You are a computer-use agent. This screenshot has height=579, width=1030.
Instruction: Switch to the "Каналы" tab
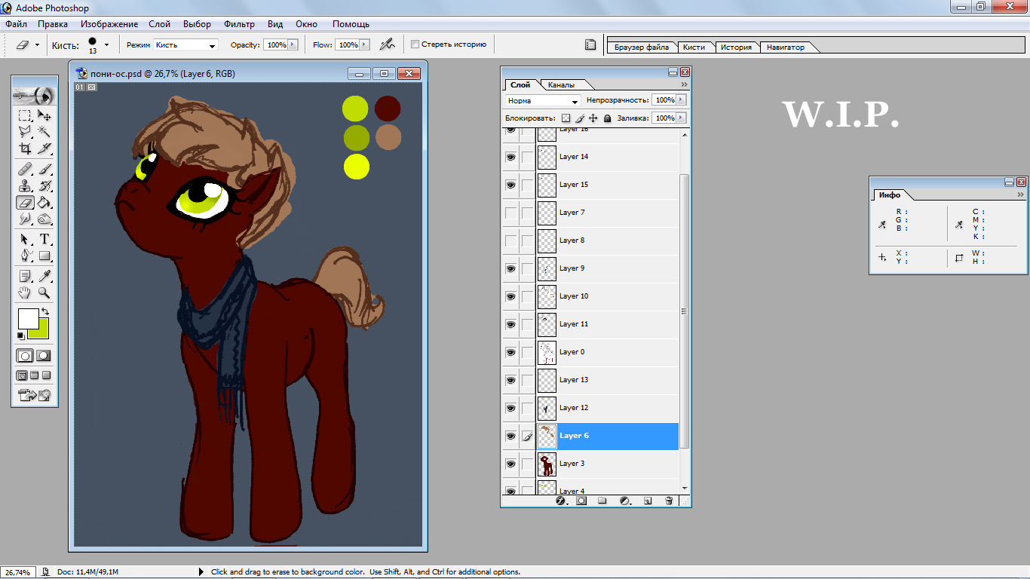click(561, 85)
